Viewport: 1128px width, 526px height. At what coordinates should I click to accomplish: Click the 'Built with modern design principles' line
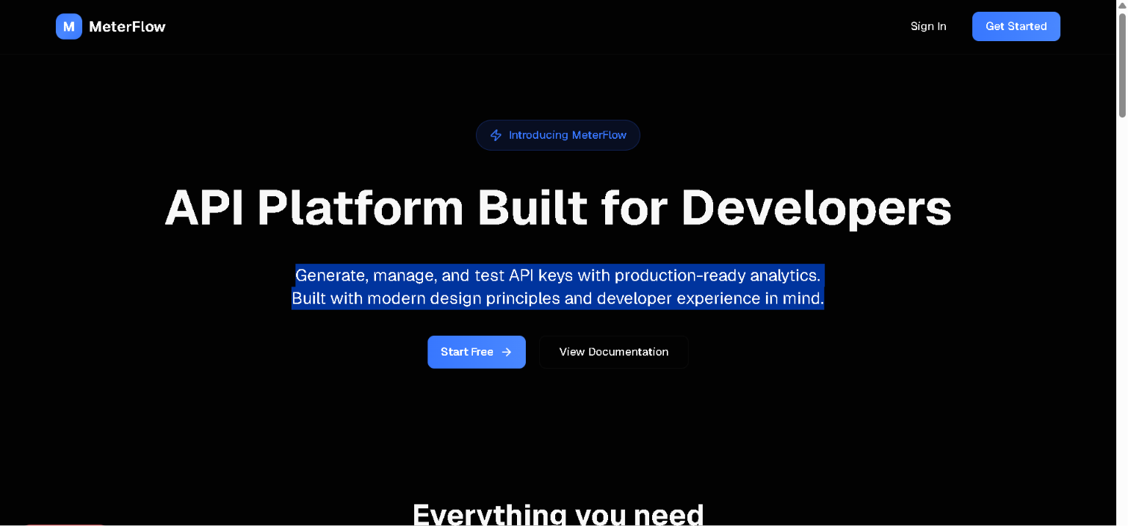[558, 298]
